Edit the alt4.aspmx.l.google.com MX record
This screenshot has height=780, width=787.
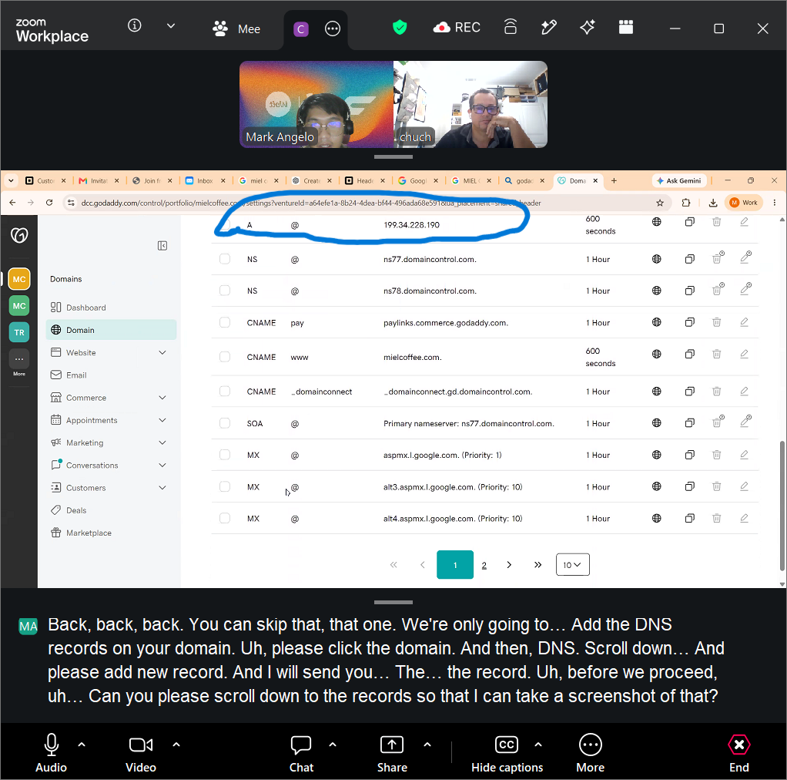[744, 518]
